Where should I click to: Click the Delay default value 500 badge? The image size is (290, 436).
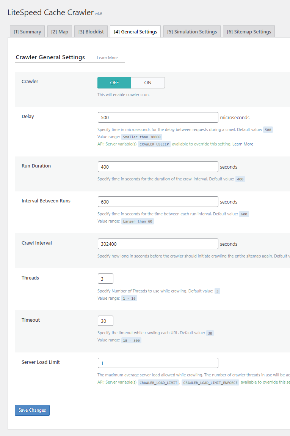click(268, 130)
